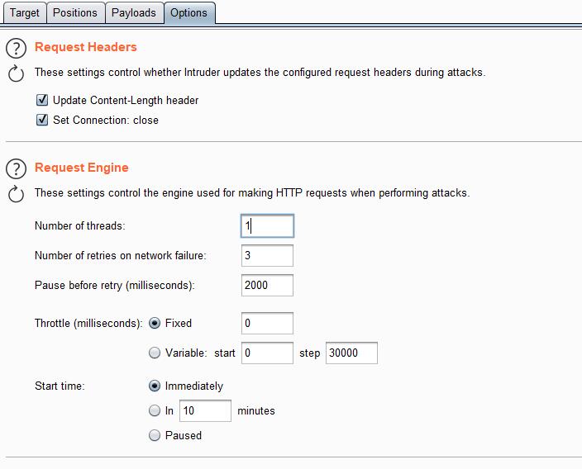Screen dimensions: 582x469
Task: Set start time to Paused
Action: click(x=155, y=435)
